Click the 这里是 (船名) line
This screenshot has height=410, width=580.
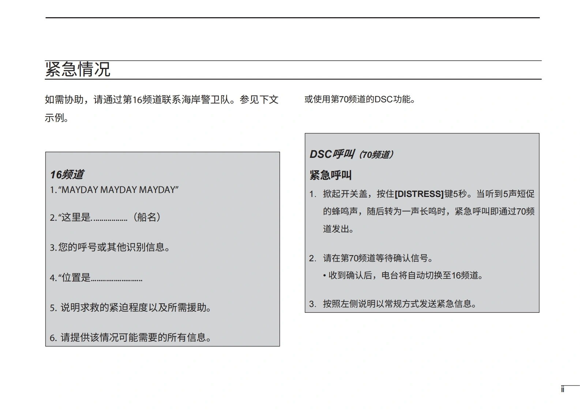(x=105, y=217)
